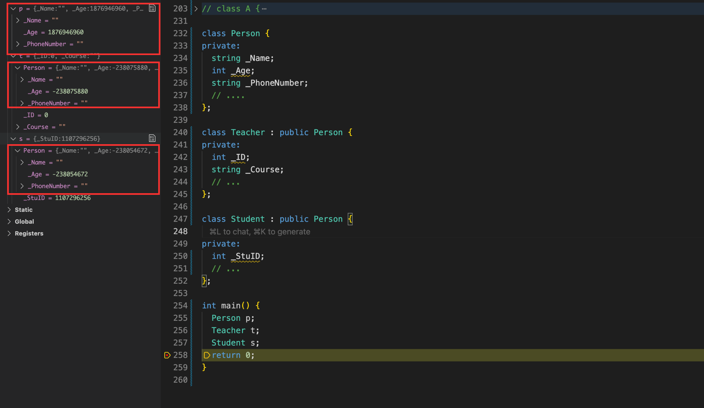The image size is (704, 408).
Task: Collapse Person base under variable s
Action: (18, 150)
